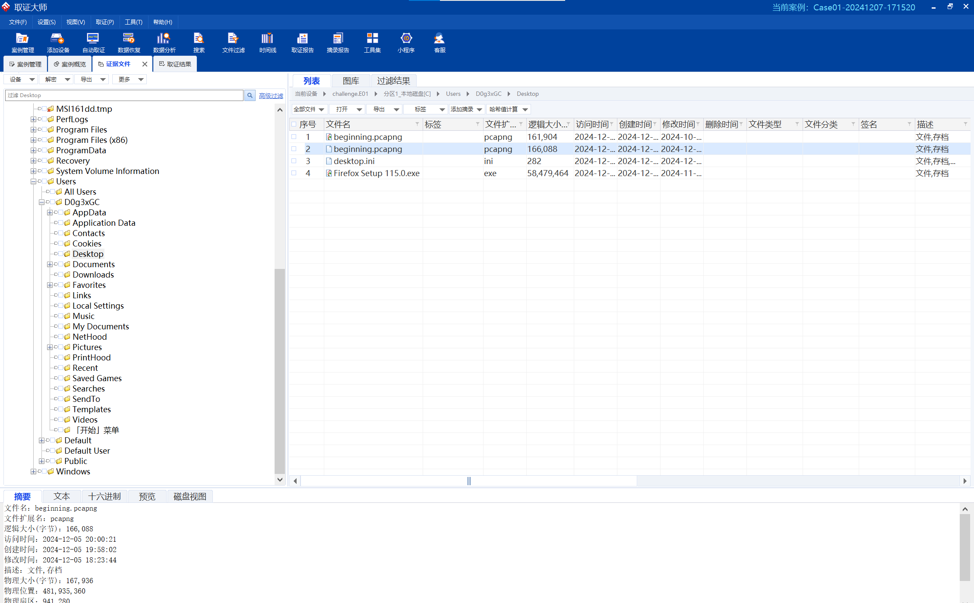Open the 时间线 view
The height and width of the screenshot is (603, 974).
(268, 43)
